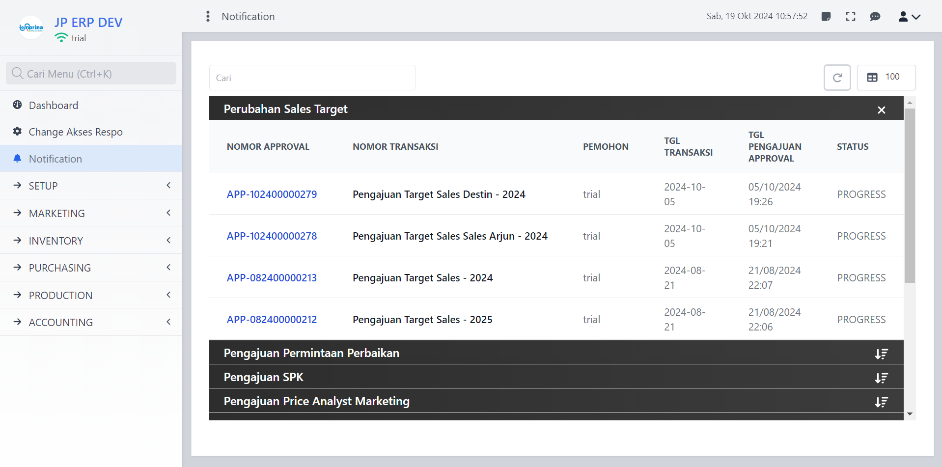942x467 pixels.
Task: Expand the SETUP sidebar menu
Action: pyautogui.click(x=91, y=186)
